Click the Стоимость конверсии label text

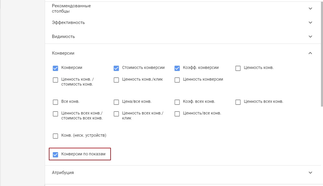point(143,68)
